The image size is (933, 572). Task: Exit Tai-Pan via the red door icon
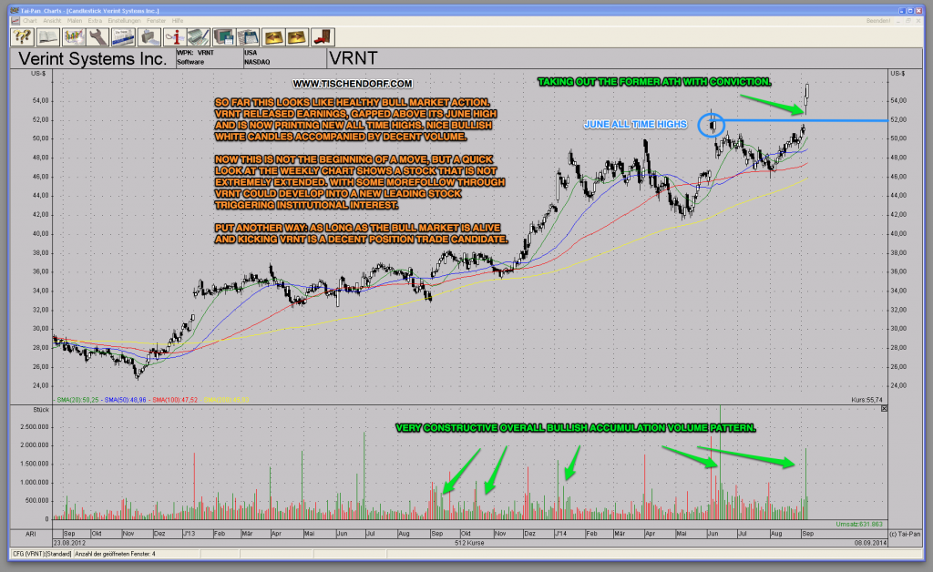pyautogui.click(x=323, y=37)
